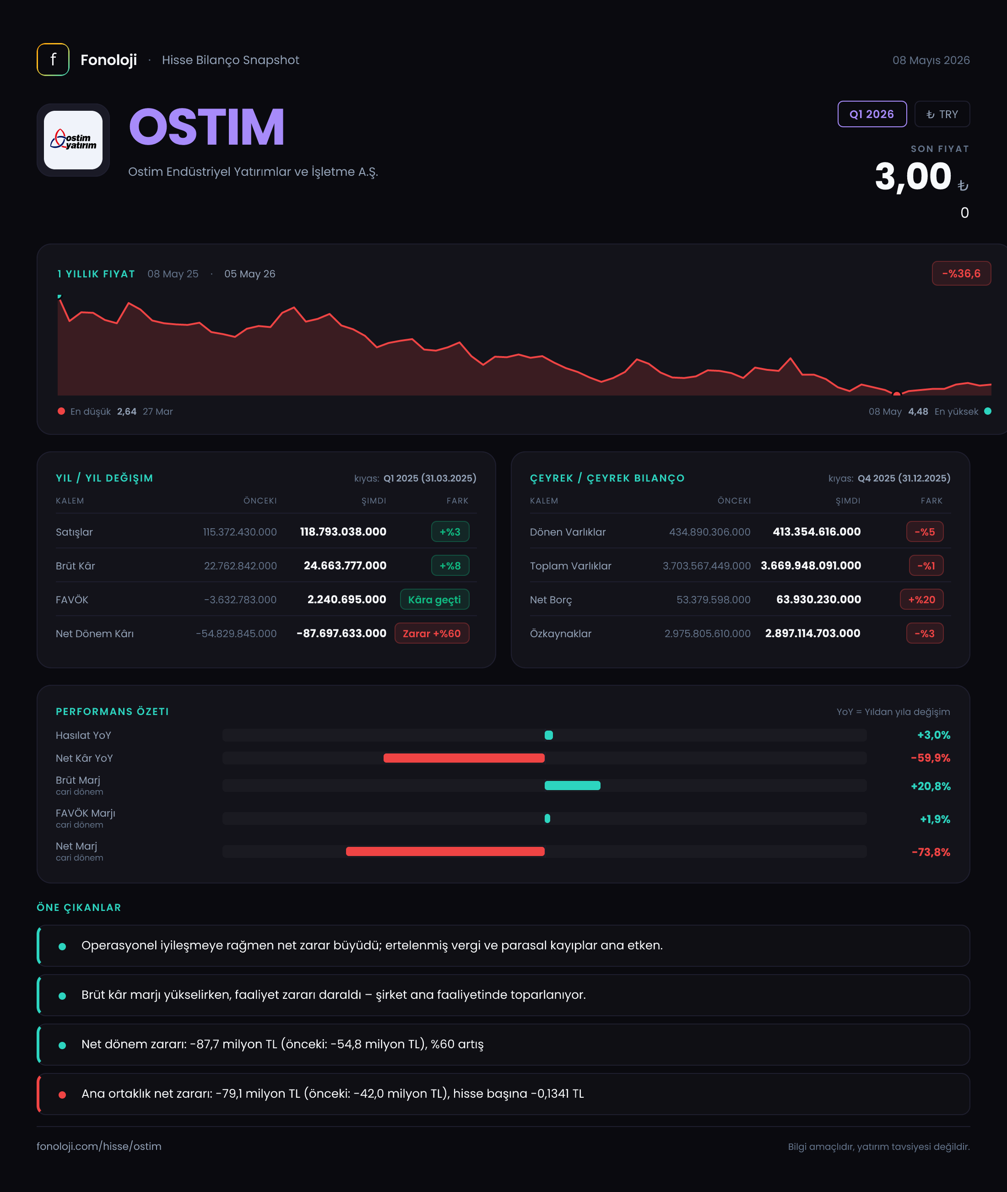Click the red low-point marker on the price chart
1007x1192 pixels.
coord(897,393)
